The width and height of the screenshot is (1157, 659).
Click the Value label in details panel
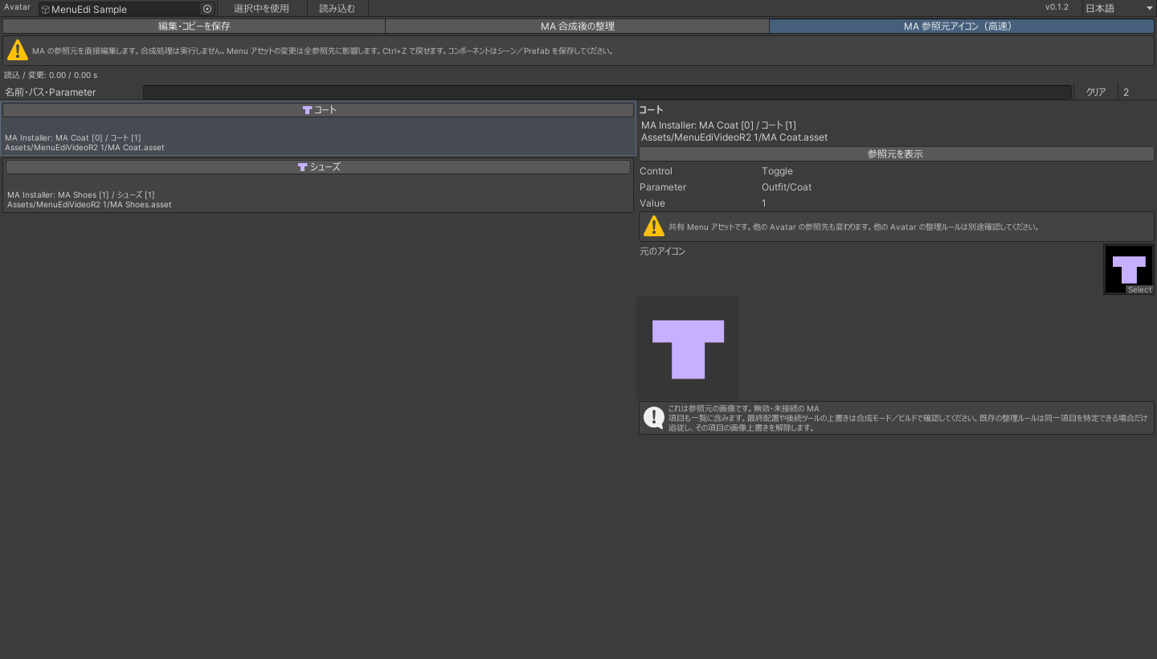[x=652, y=203]
